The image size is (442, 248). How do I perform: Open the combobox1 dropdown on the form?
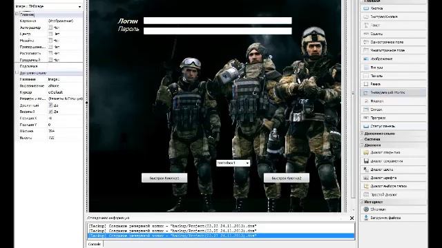pos(247,163)
